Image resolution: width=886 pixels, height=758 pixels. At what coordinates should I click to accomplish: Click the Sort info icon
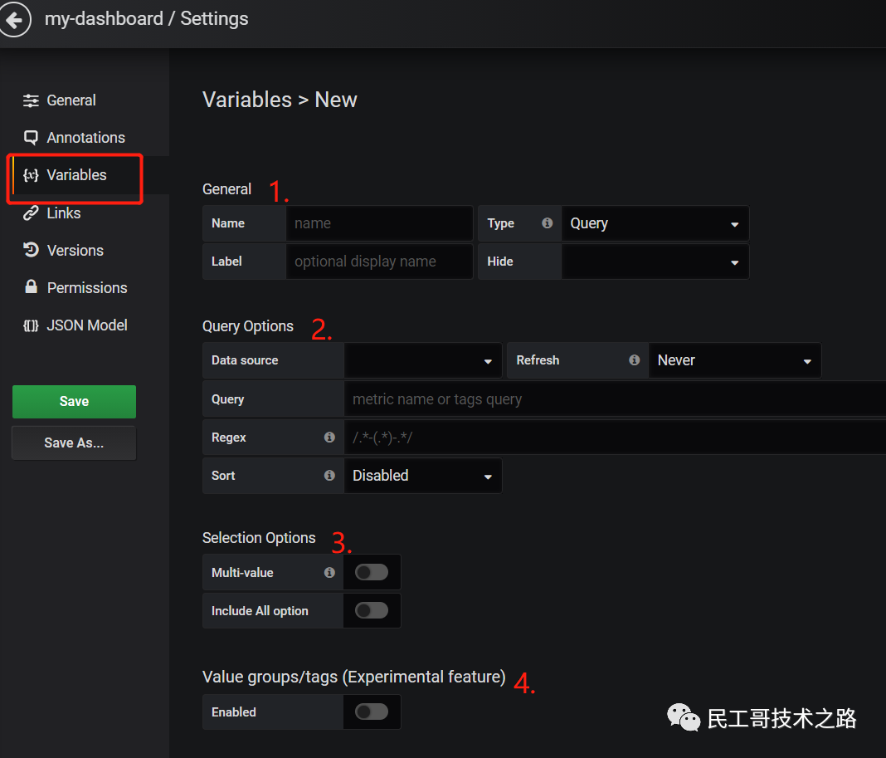[x=329, y=475]
